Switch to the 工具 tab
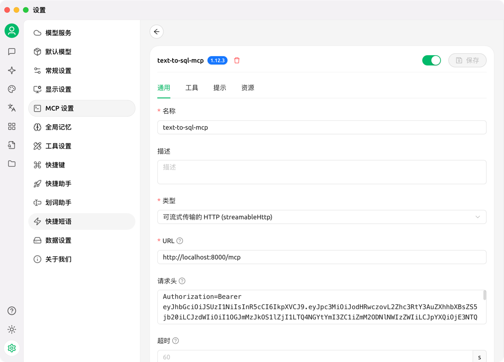 coord(192,87)
